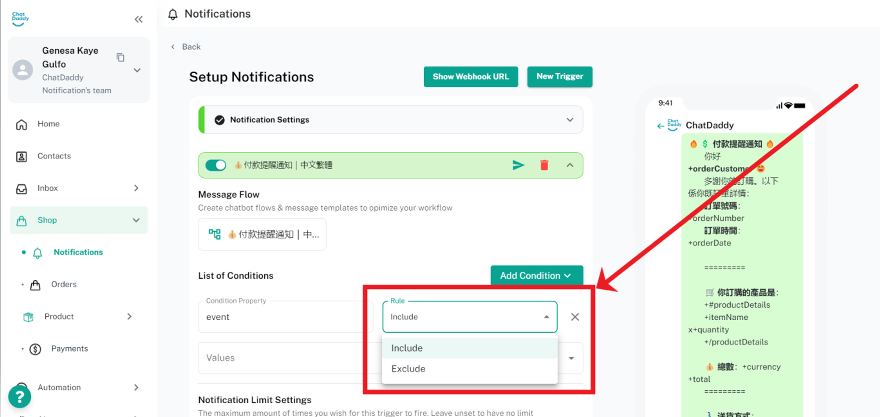880x417 pixels.
Task: Collapse the 付款提醒通知 trigger panel
Action: 570,165
